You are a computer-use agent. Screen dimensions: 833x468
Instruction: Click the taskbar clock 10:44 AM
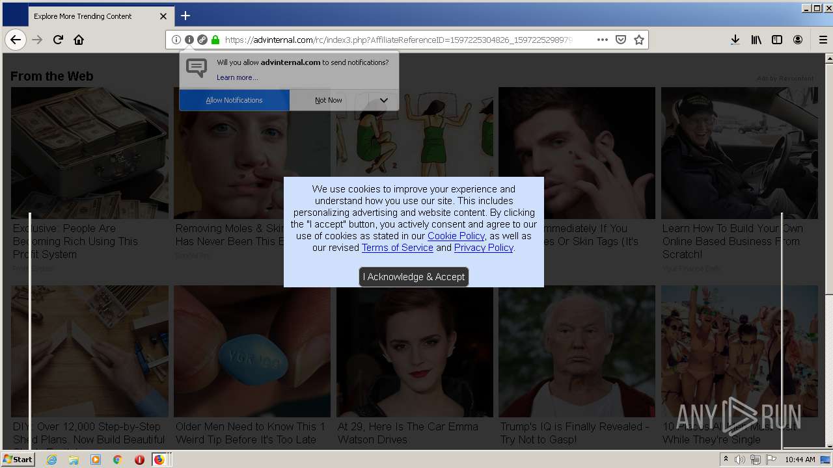coord(800,460)
